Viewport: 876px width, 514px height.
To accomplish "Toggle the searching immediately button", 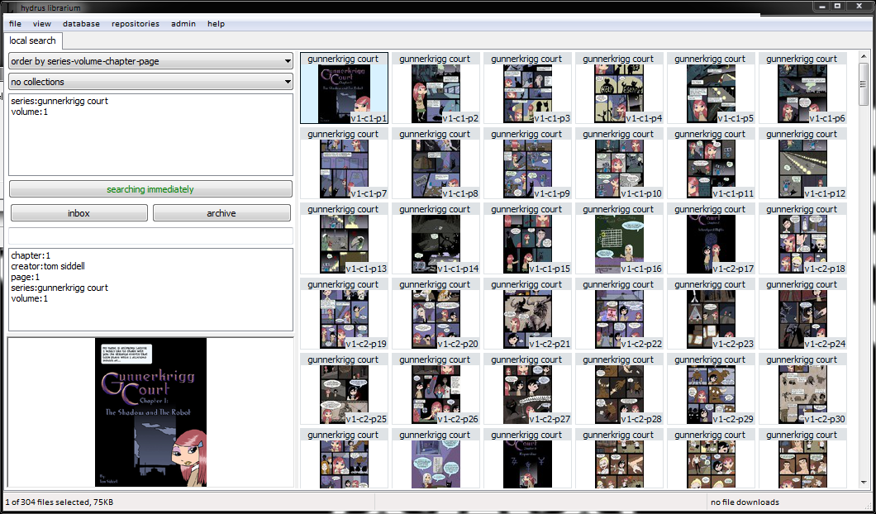I will pyautogui.click(x=151, y=189).
